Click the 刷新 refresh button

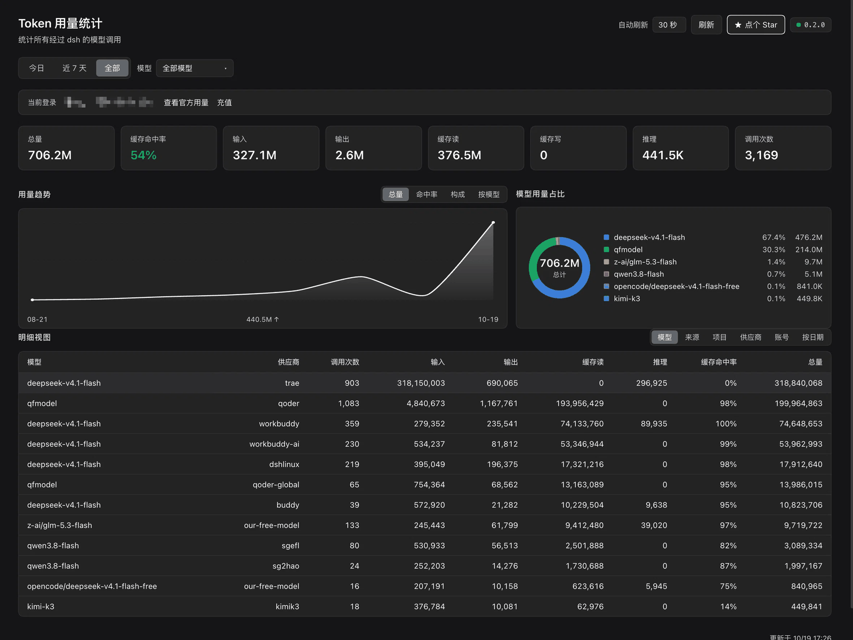tap(706, 25)
